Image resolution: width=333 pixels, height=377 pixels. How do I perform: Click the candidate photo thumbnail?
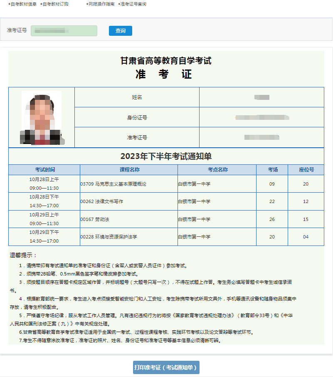pyautogui.click(x=42, y=118)
